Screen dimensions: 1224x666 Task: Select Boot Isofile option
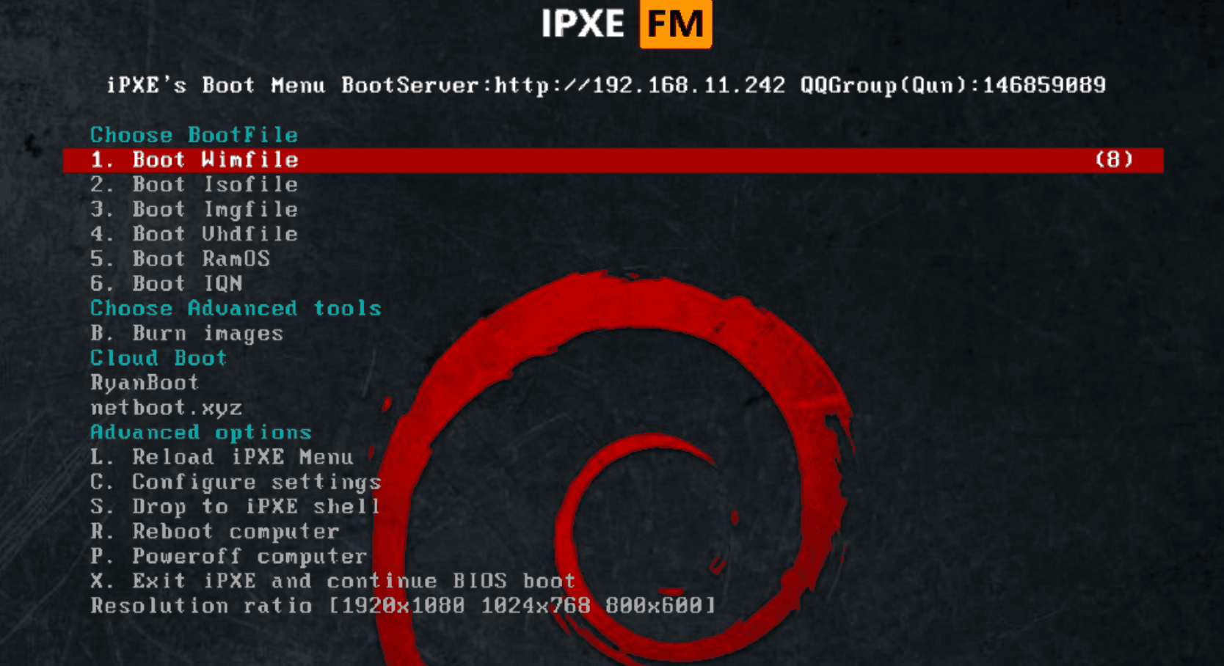click(194, 184)
